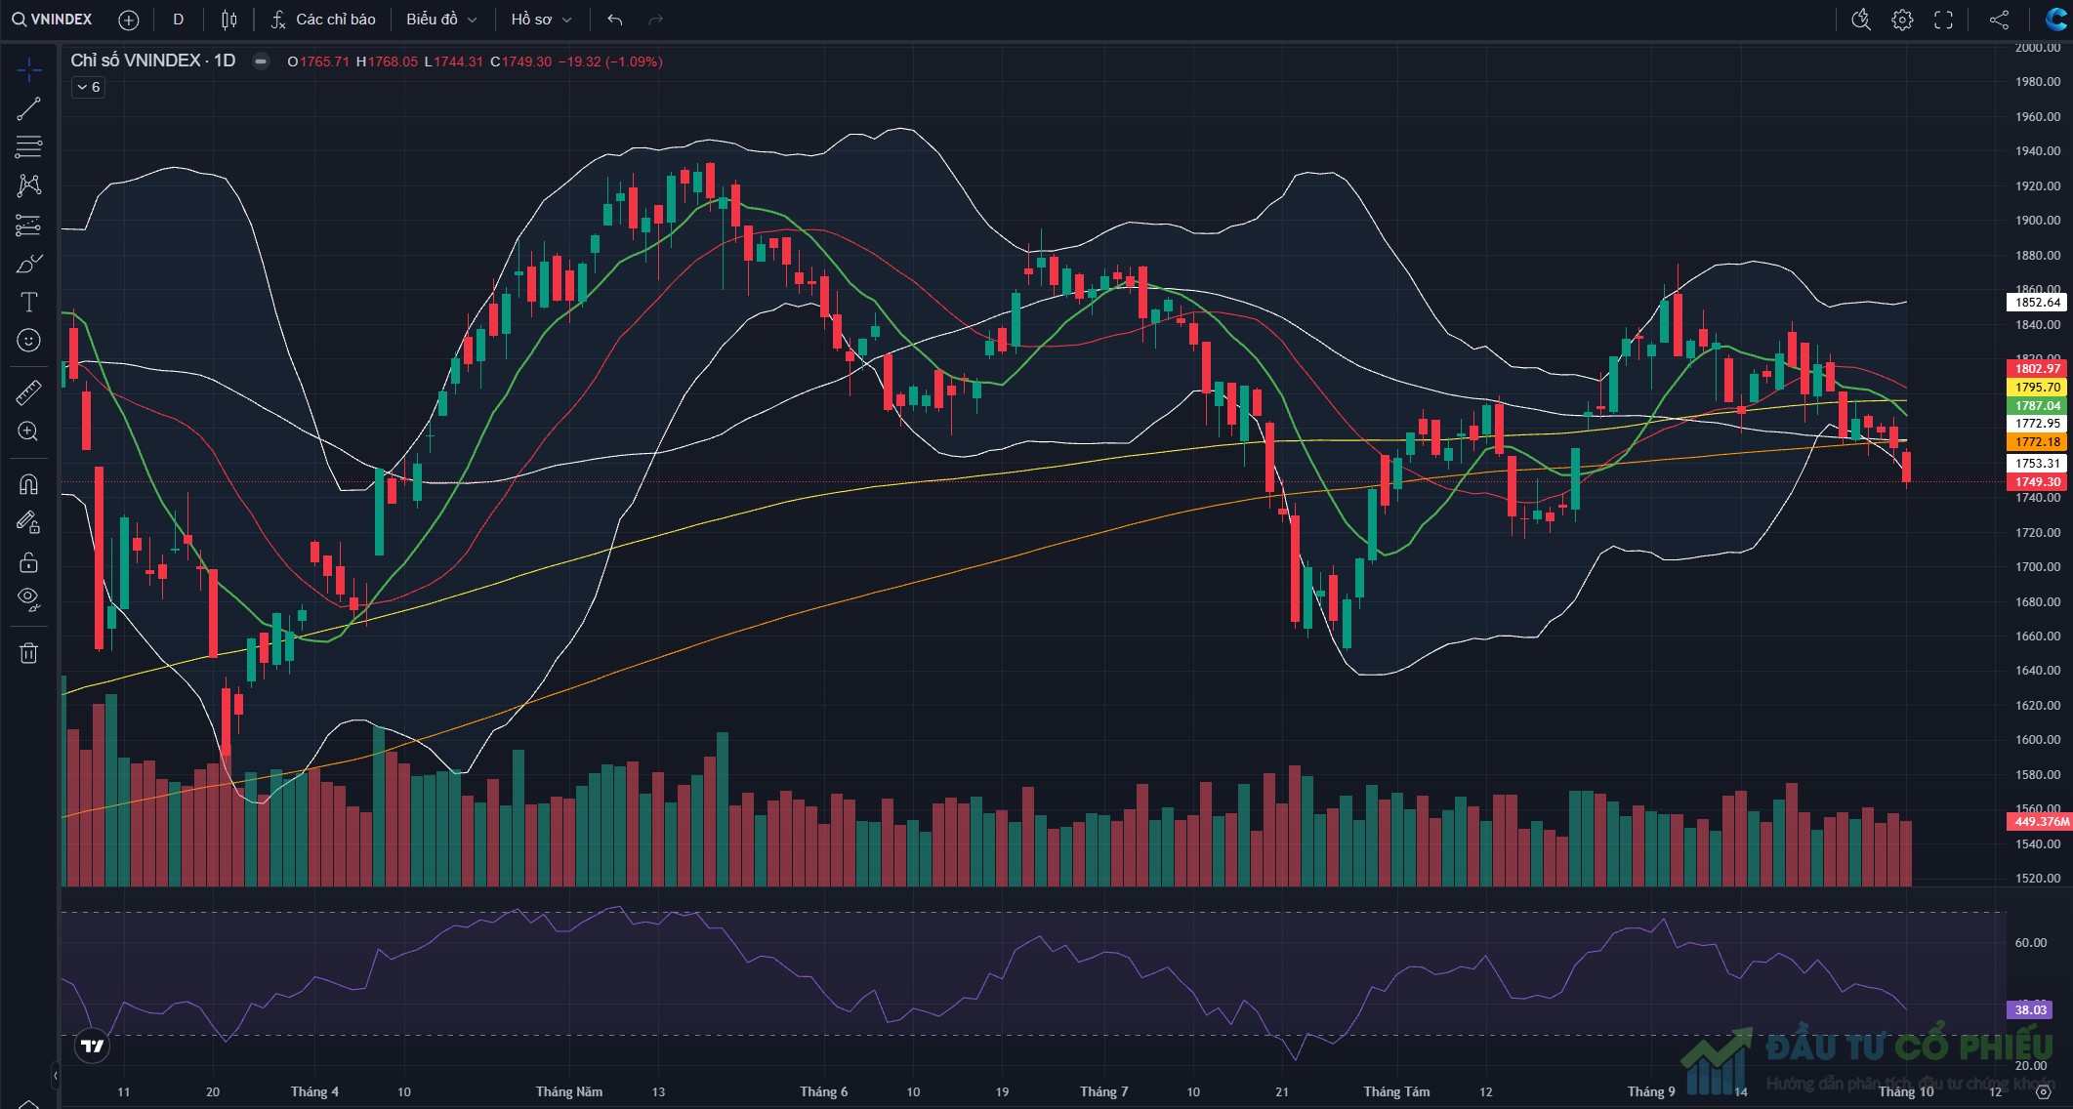Screen dimensions: 2073x1109
Task: Open the share chart icon
Action: pos(1999,20)
